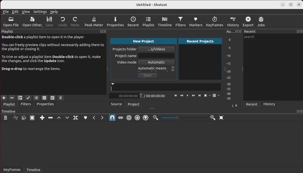The image size is (303, 173).
Task: Show the Keyframes panel
Action: tap(214, 21)
